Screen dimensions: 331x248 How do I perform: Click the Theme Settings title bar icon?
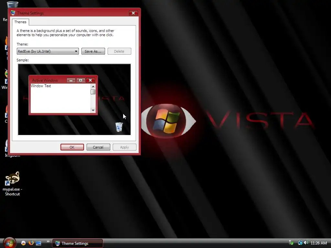[13, 13]
